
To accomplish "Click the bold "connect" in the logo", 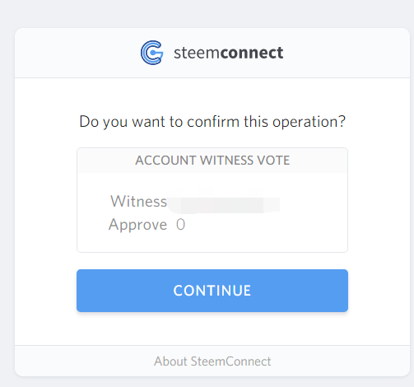I will [252, 53].
